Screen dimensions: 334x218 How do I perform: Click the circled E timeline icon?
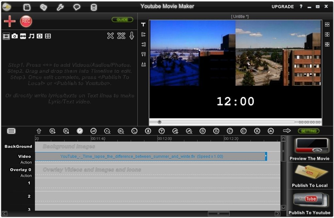pyautogui.click(x=216, y=131)
